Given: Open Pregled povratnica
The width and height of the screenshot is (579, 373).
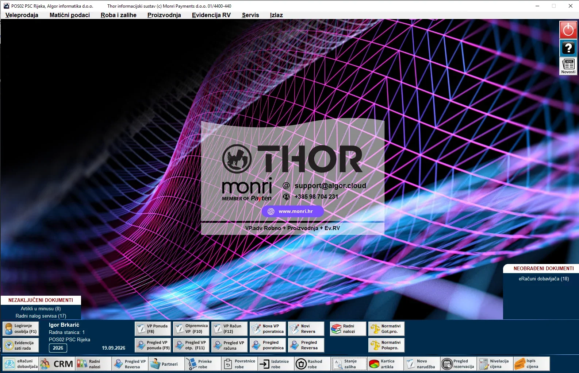Looking at the screenshot, I should [x=268, y=345].
